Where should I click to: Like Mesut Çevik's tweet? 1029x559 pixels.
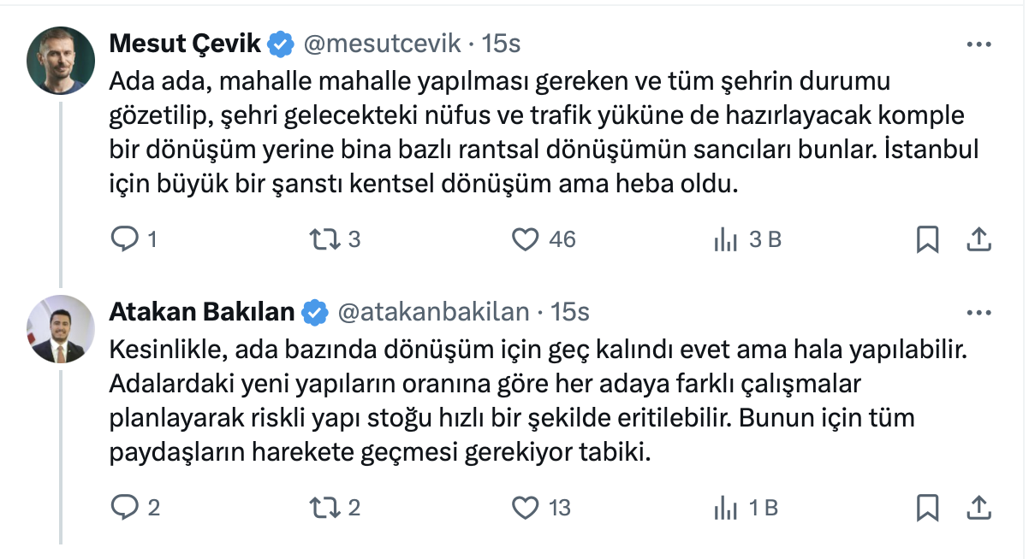(x=524, y=240)
